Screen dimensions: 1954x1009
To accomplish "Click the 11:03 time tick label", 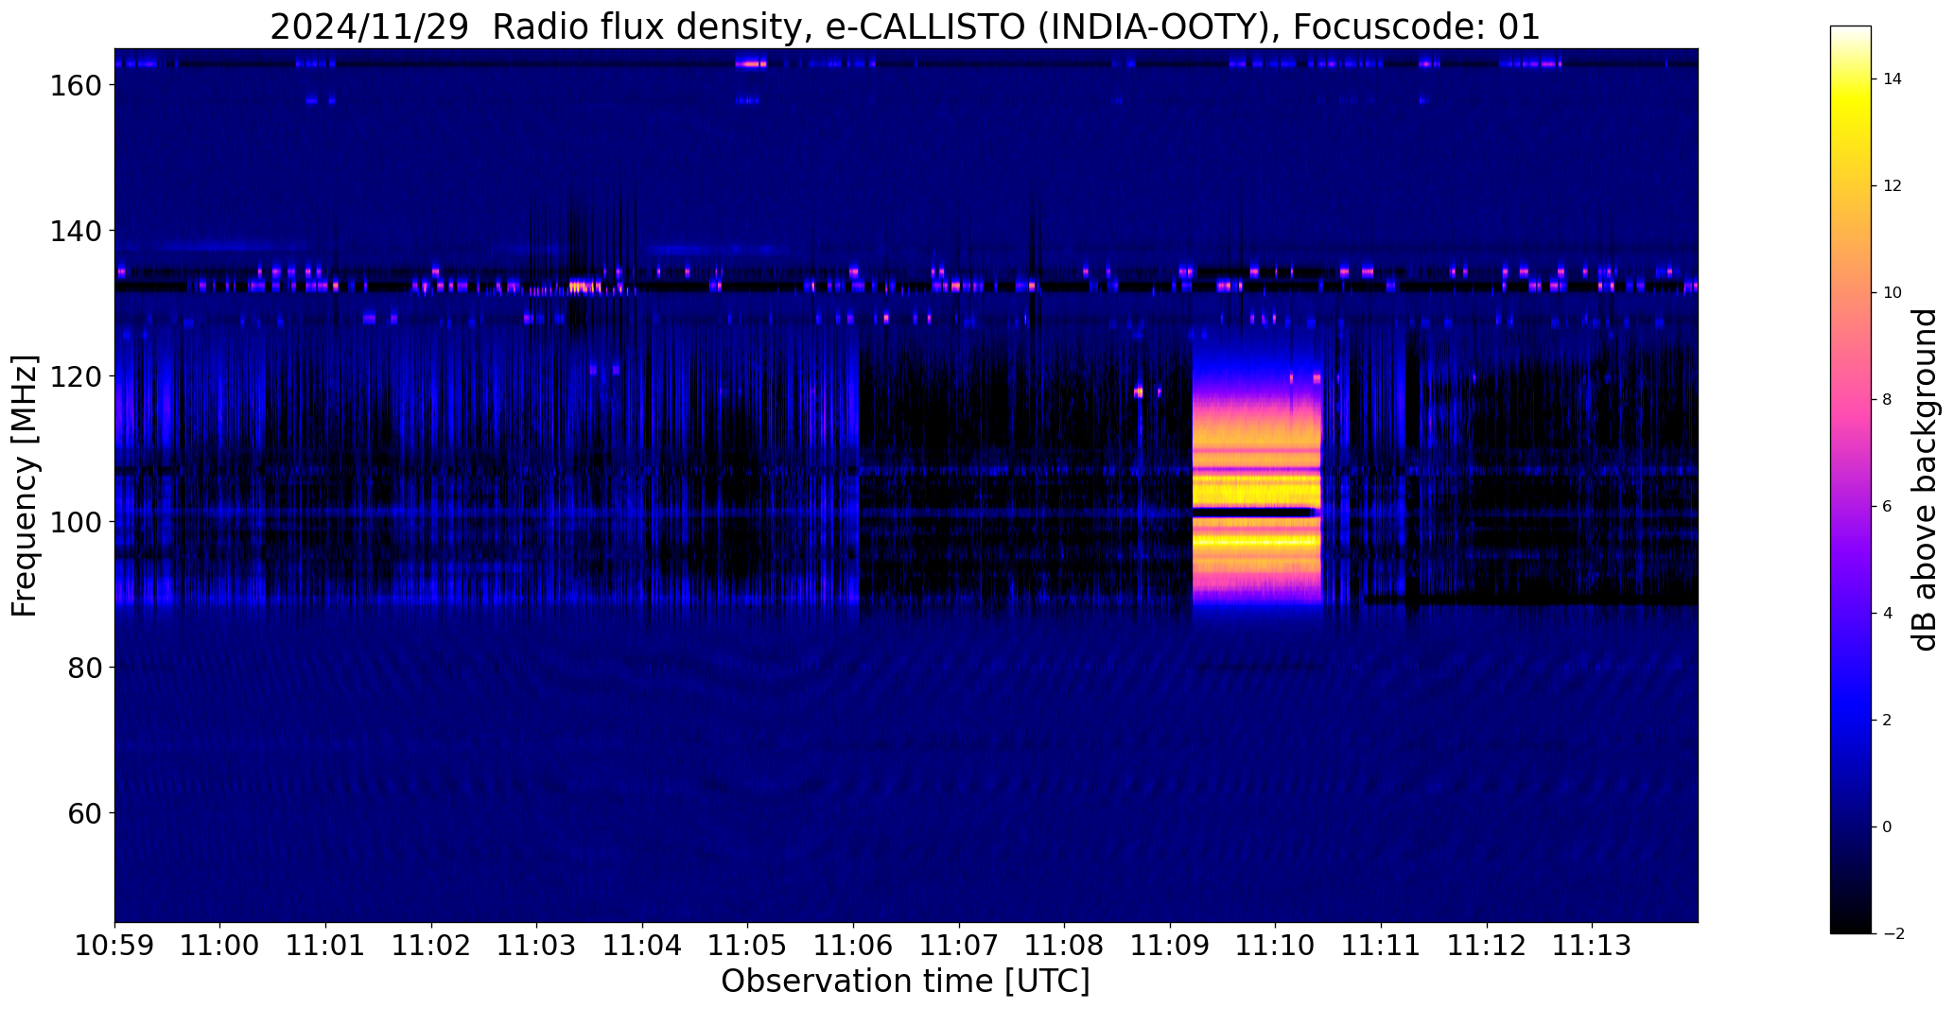I will click(x=537, y=946).
